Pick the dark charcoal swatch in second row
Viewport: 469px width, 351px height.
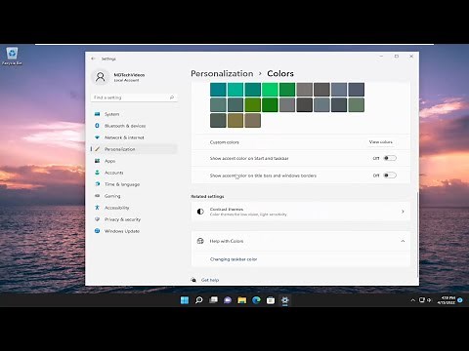click(x=305, y=105)
